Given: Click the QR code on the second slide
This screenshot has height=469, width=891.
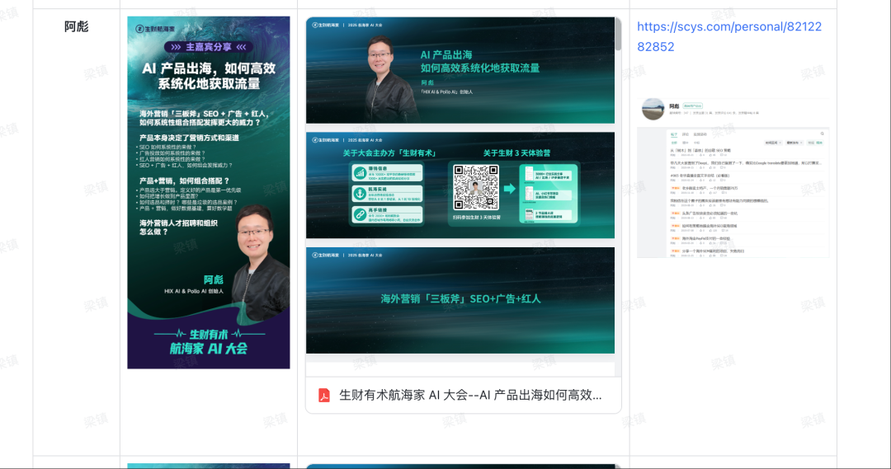Looking at the screenshot, I should coord(476,187).
